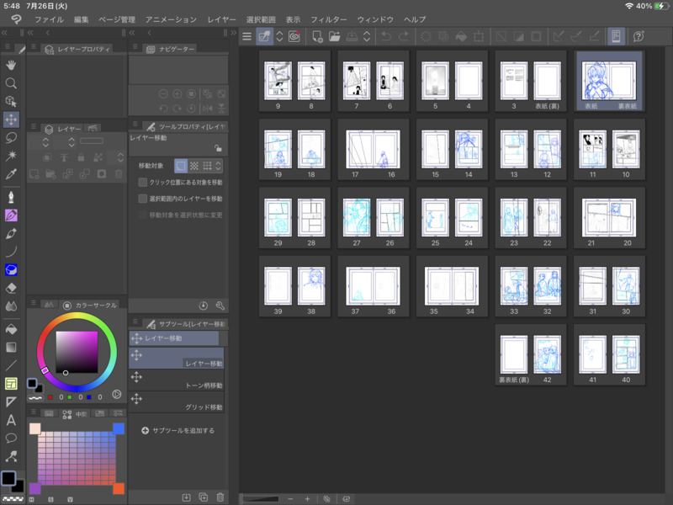673x505 pixels.
Task: Select the Eraser tool
Action: [x=12, y=288]
